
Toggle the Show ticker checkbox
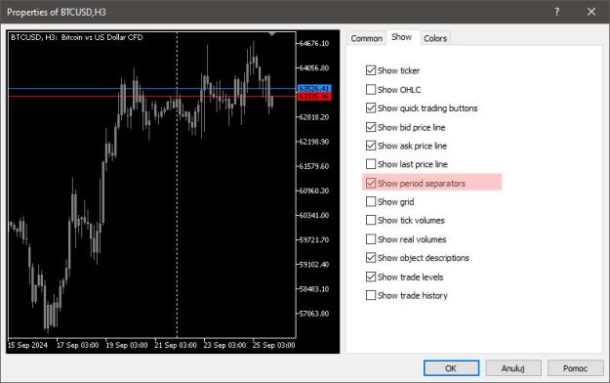[371, 70]
